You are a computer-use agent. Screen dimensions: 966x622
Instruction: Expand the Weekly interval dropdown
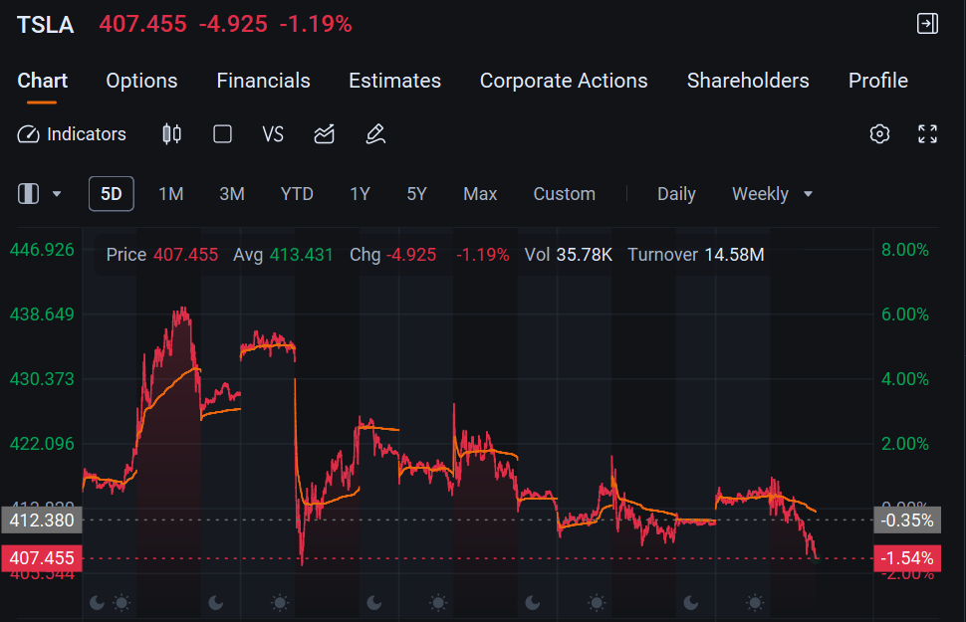tap(772, 194)
